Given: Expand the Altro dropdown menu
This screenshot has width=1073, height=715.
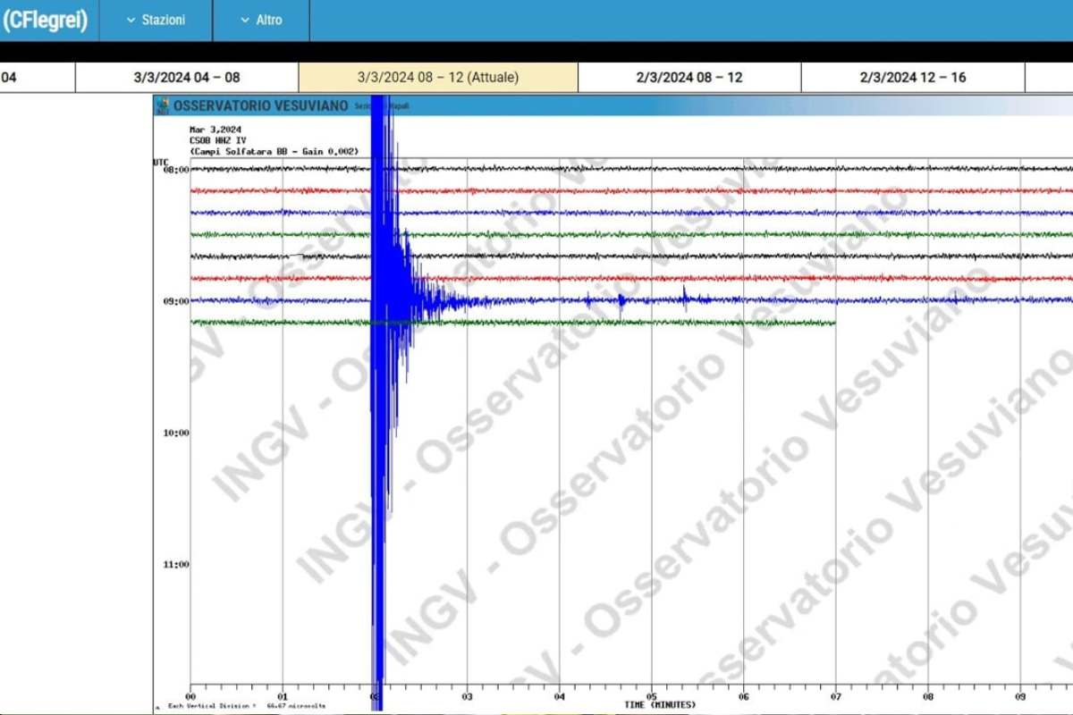Looking at the screenshot, I should (x=261, y=20).
